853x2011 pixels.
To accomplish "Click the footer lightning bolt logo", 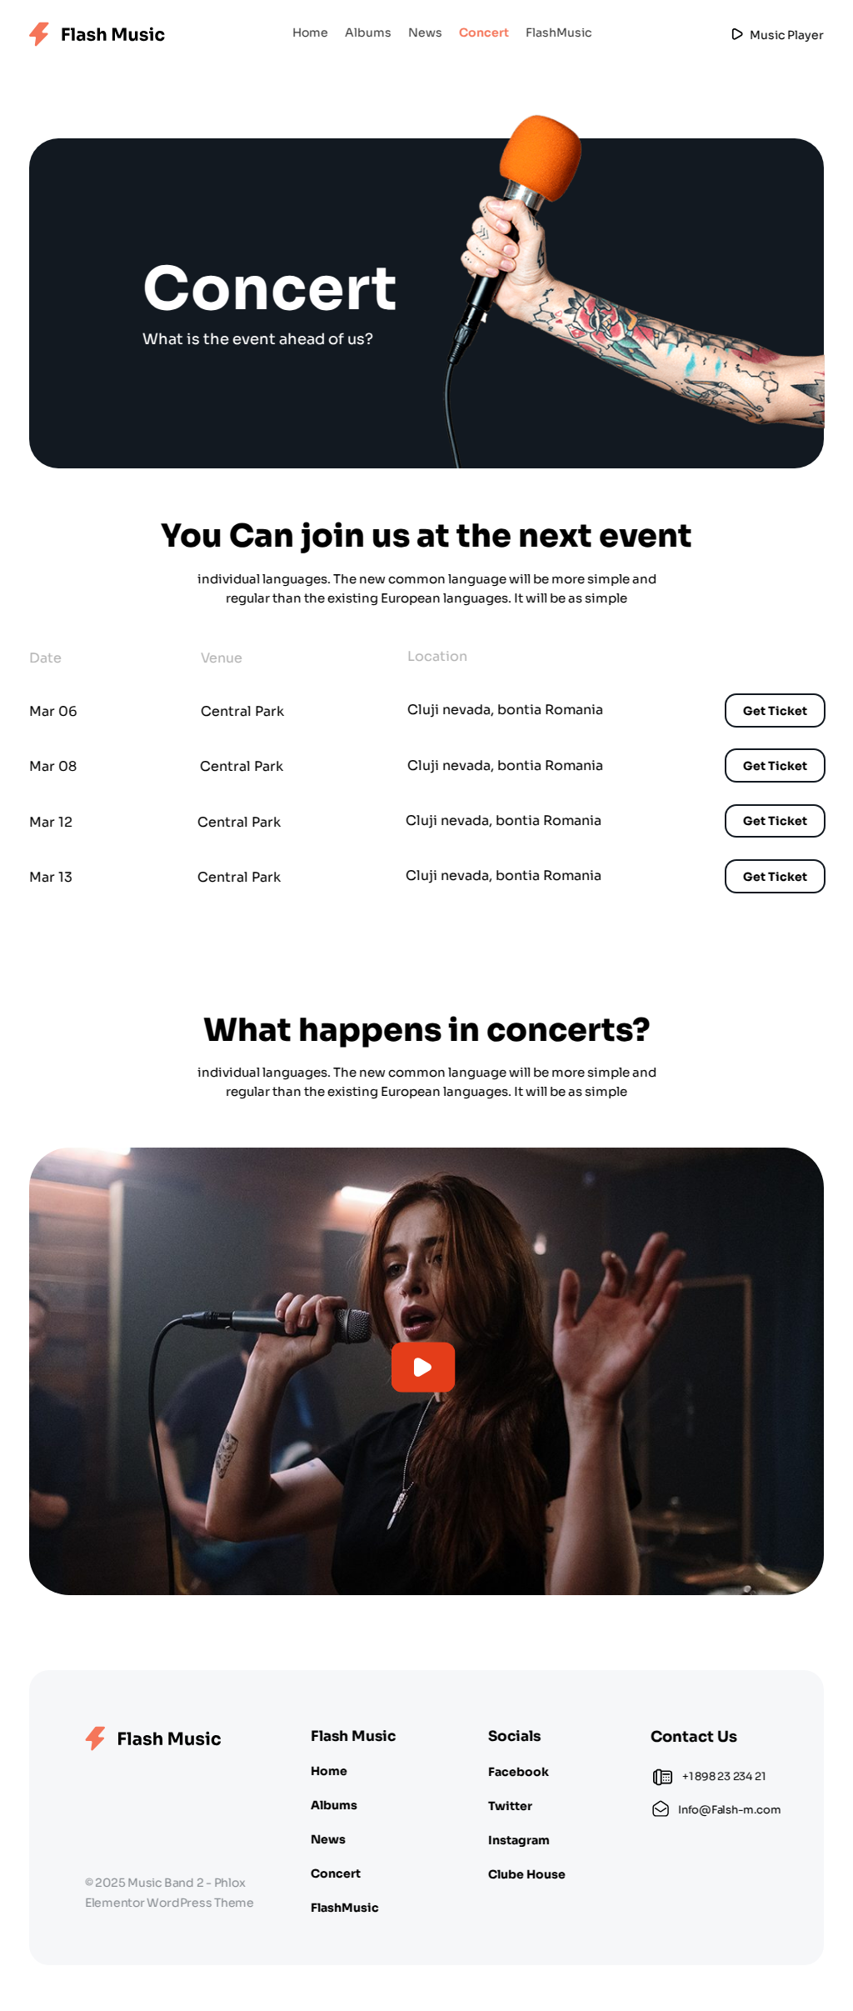I will (96, 1738).
